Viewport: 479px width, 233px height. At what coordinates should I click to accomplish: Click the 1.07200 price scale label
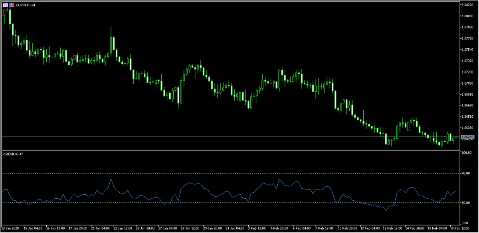pyautogui.click(x=468, y=72)
